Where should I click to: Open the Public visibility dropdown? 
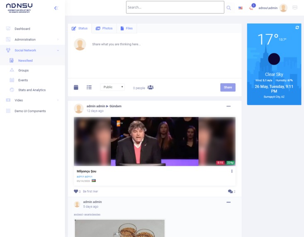[112, 87]
